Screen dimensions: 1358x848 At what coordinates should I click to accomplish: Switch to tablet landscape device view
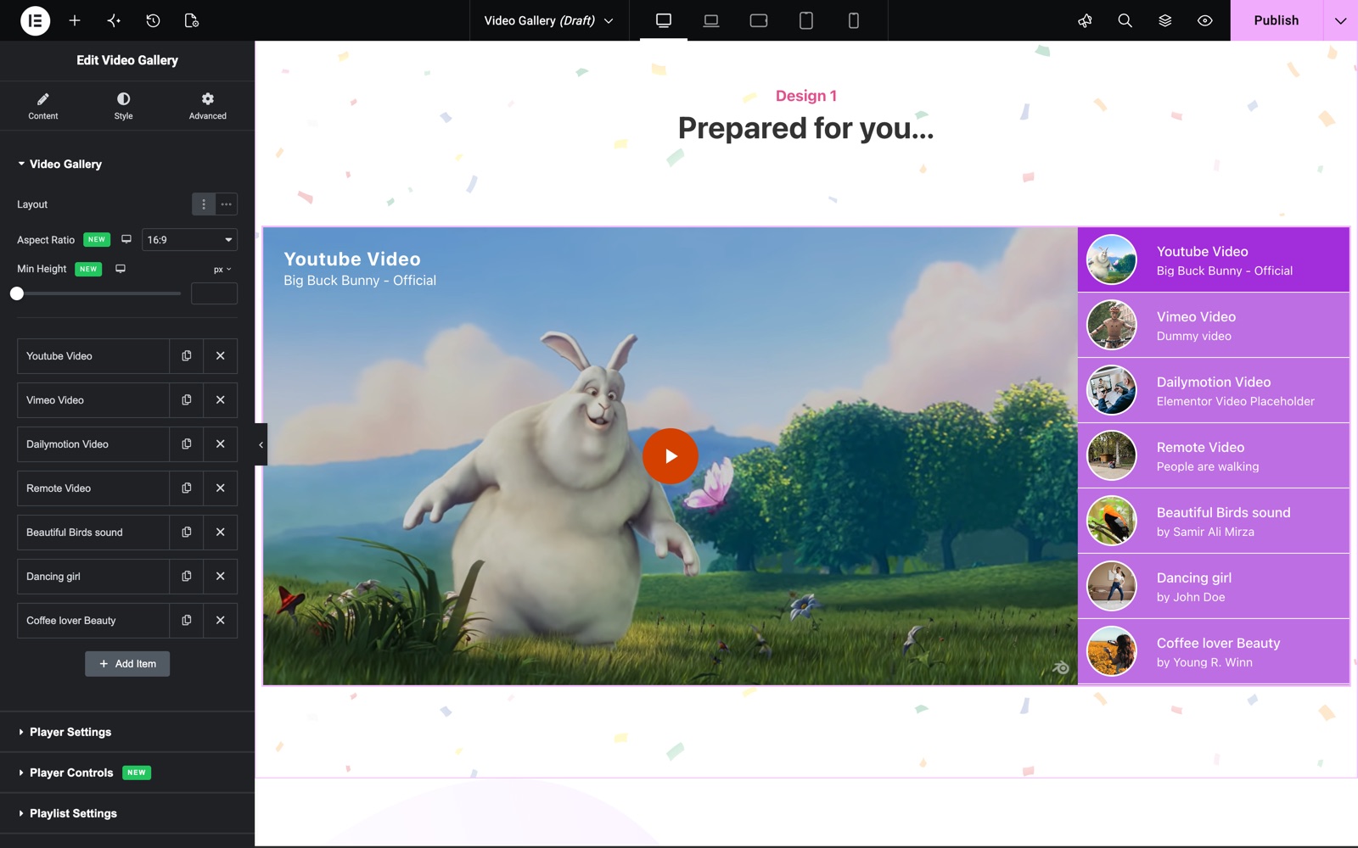pyautogui.click(x=759, y=20)
